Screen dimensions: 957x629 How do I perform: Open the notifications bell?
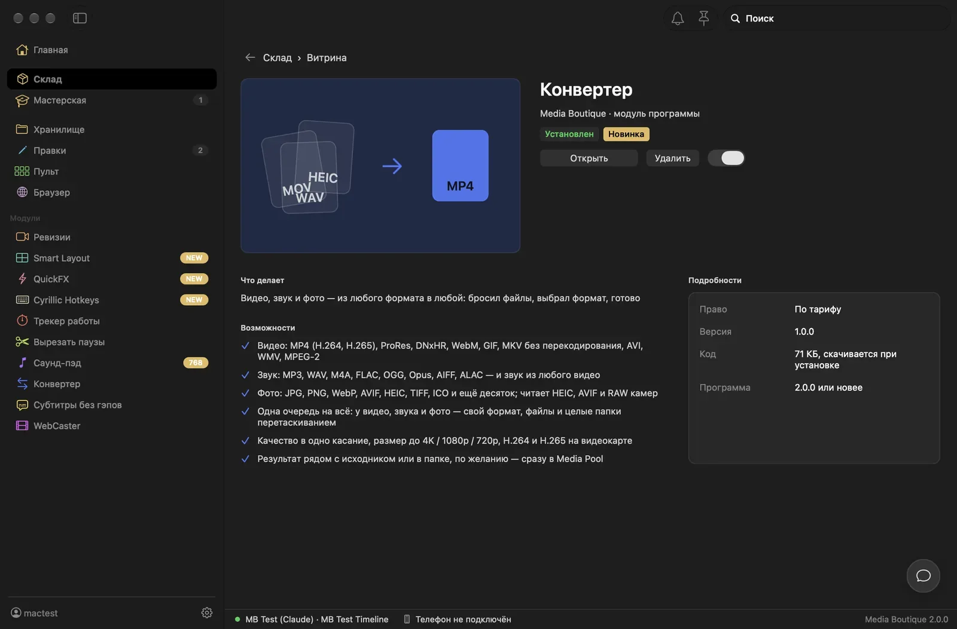677,19
